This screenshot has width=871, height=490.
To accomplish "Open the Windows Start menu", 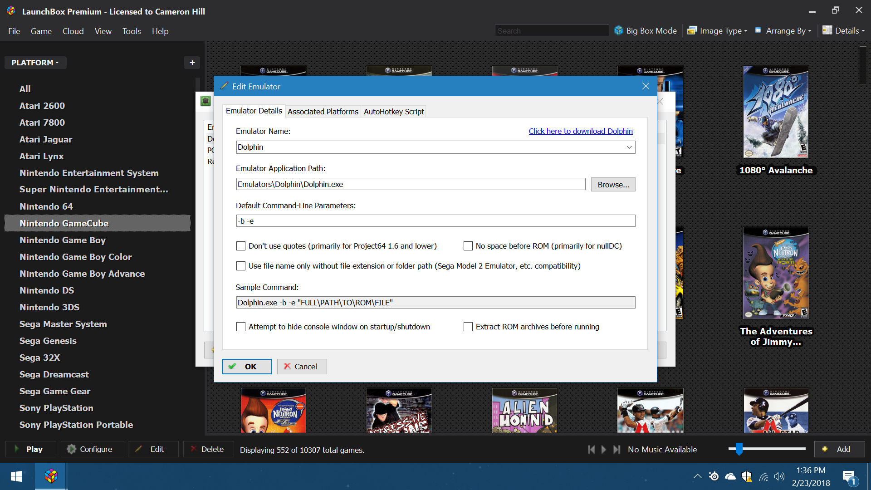I will coord(16,476).
